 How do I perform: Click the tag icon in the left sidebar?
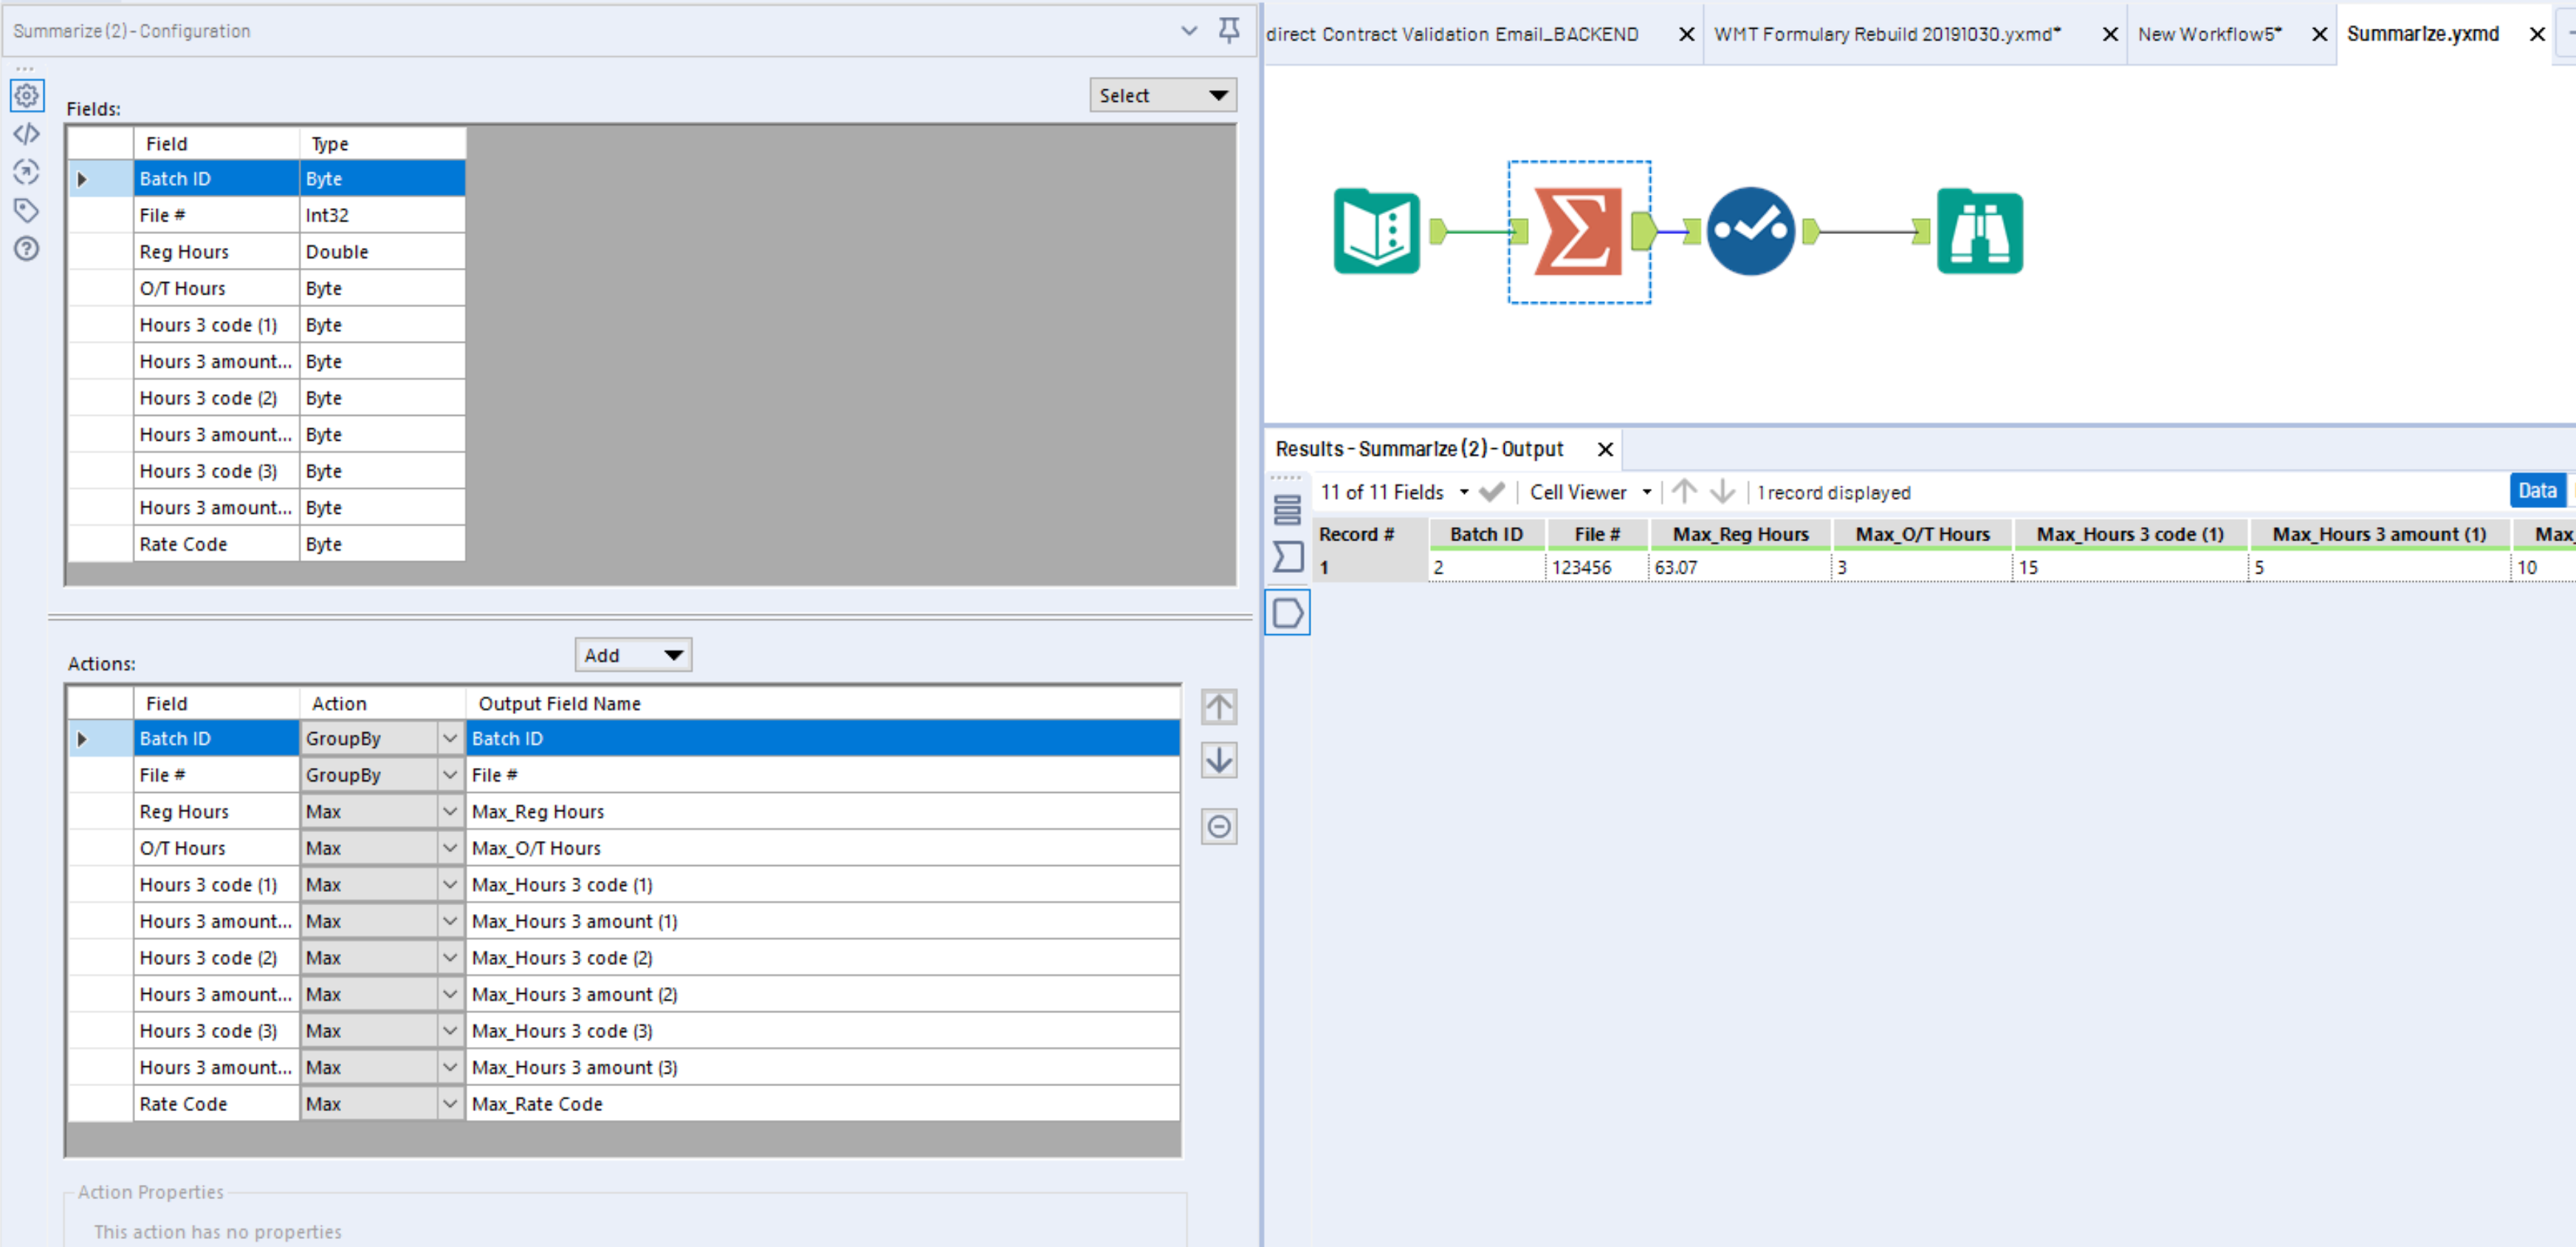click(x=27, y=211)
